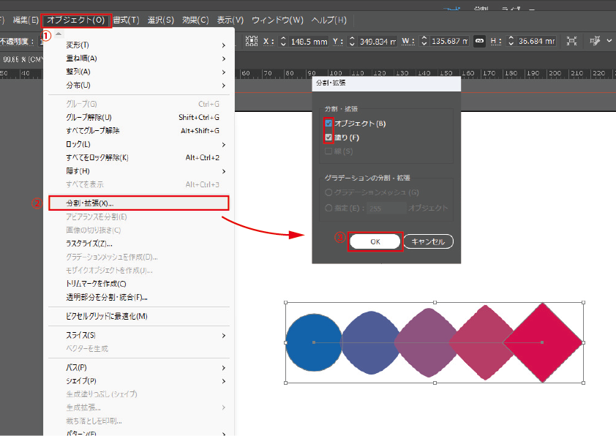
Task: Click the X position stepper arrows
Action: 284,41
